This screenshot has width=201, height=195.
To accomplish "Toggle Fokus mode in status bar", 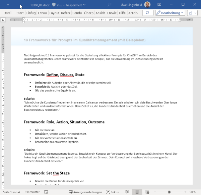I will (112, 192).
